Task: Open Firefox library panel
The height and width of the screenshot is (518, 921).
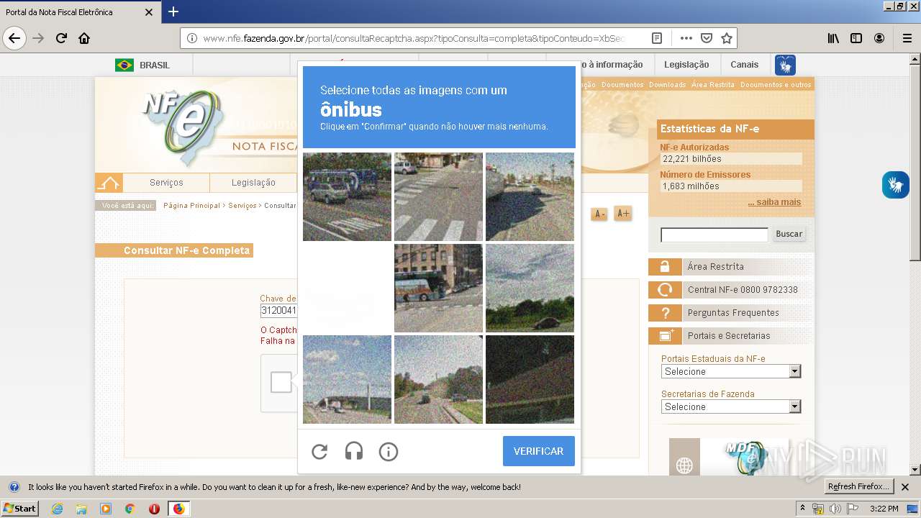Action: [833, 38]
